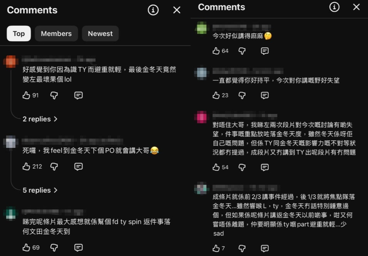Like the comment with 212 likes

(26, 167)
